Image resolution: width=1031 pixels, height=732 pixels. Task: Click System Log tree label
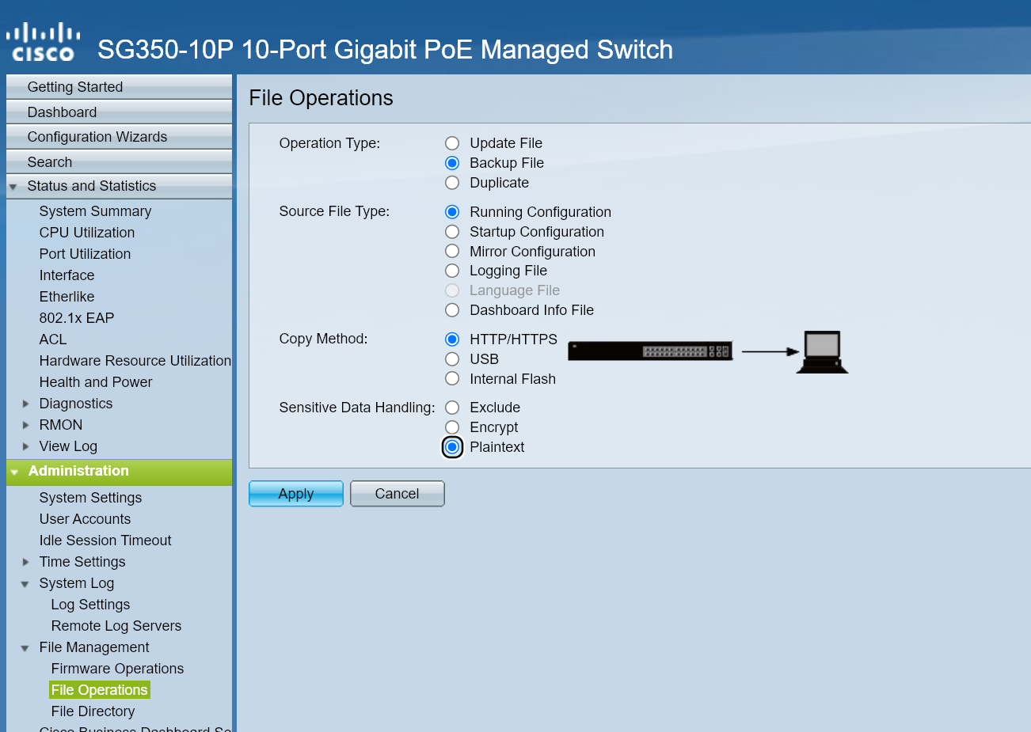[77, 583]
